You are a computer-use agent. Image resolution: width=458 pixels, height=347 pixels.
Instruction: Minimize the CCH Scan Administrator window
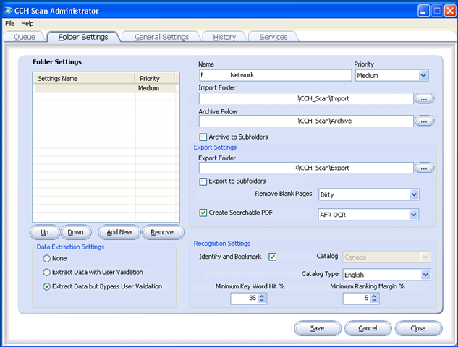tap(423, 11)
